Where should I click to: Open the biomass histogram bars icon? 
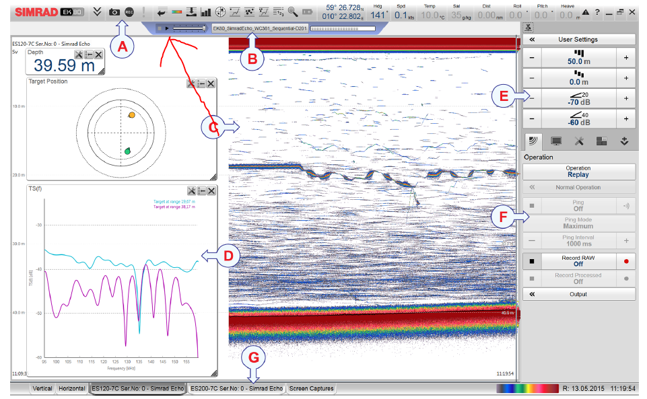point(205,12)
